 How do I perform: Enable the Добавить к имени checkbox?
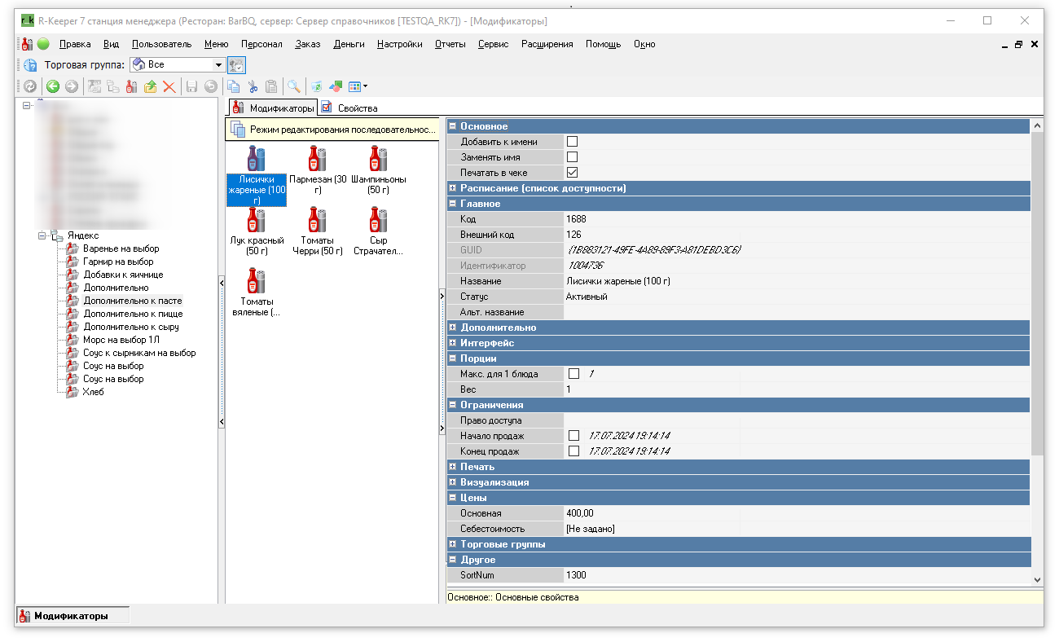click(573, 142)
